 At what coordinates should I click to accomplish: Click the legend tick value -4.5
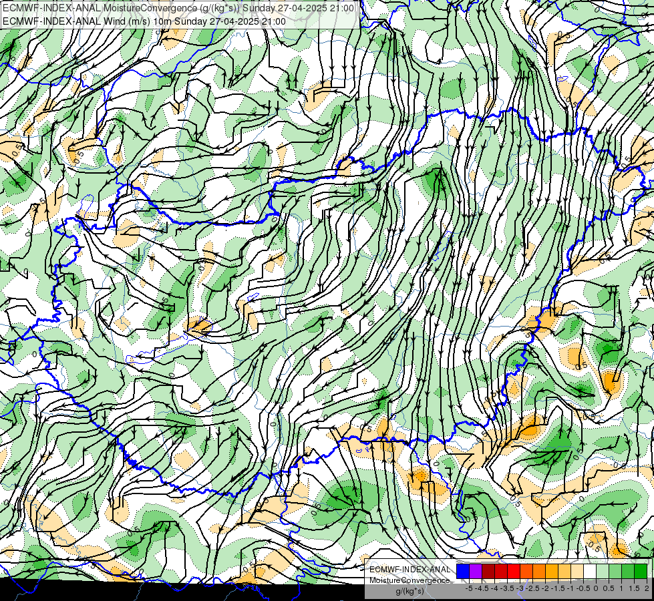point(482,588)
